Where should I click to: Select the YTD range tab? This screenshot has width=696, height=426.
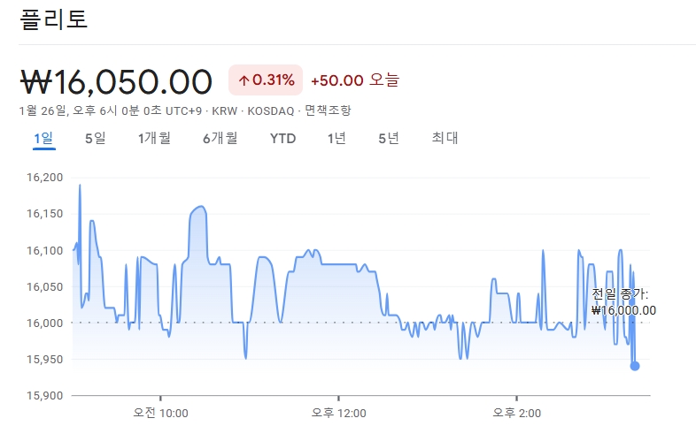(282, 139)
